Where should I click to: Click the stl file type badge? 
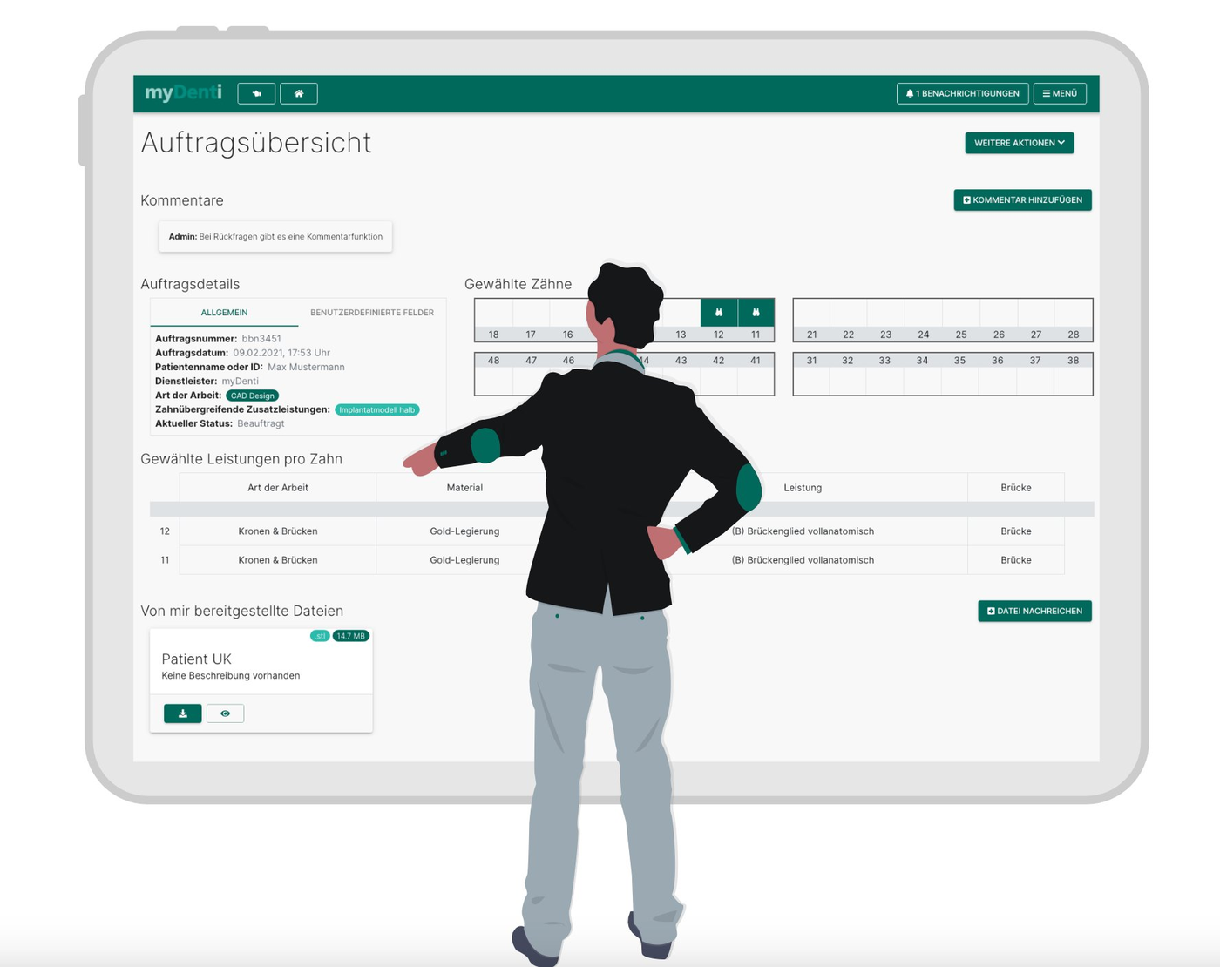click(321, 636)
